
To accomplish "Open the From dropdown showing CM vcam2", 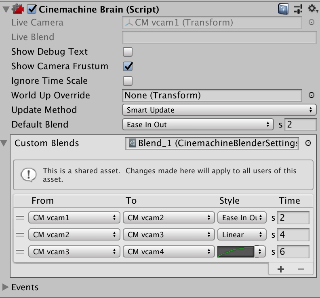I will tap(74, 235).
